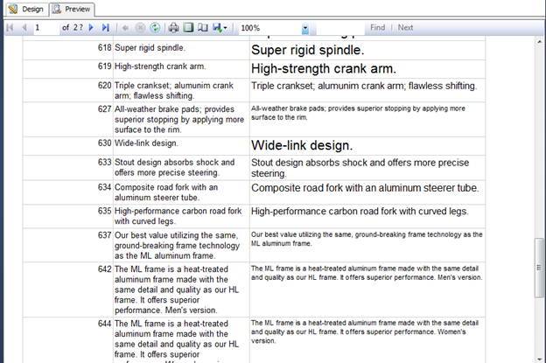Click right-column 'All-weather brake pads' text
Viewport: 546px width, 363px height.
(358, 113)
